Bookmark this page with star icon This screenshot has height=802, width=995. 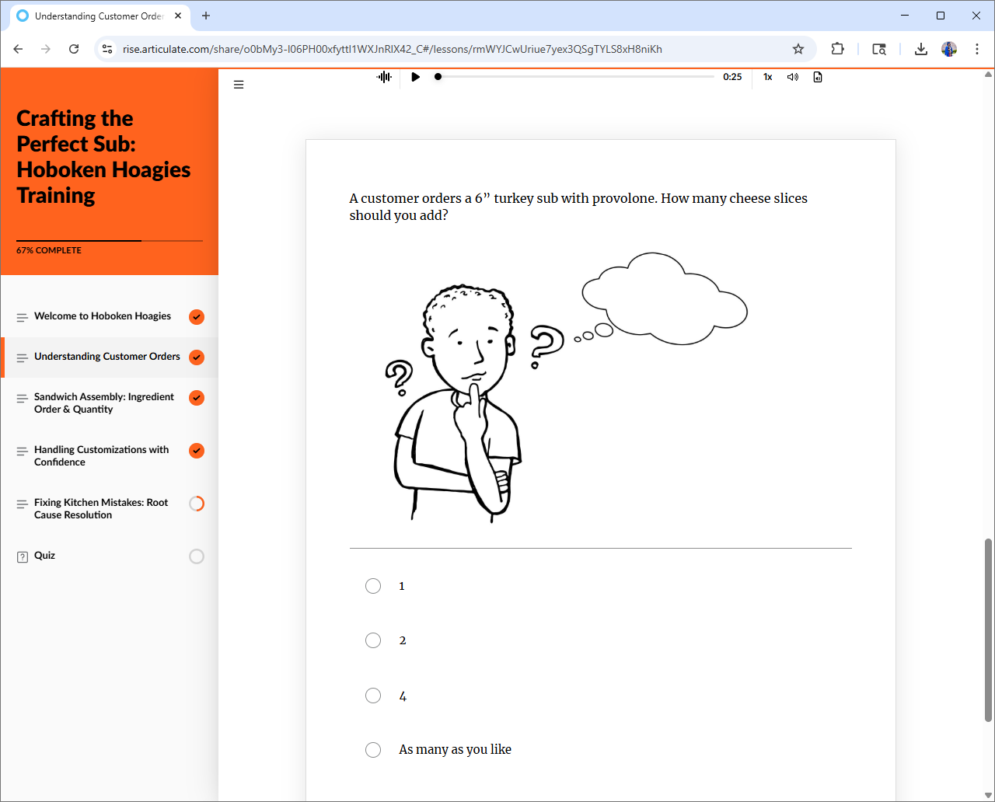pyautogui.click(x=798, y=49)
